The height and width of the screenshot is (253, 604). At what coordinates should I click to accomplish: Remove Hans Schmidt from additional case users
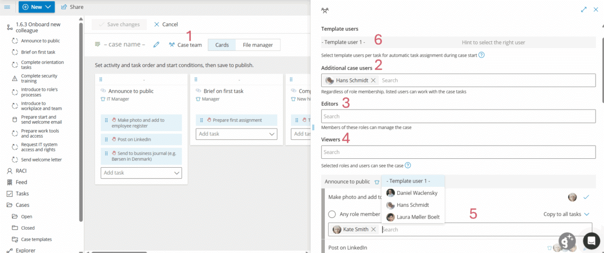[373, 80]
